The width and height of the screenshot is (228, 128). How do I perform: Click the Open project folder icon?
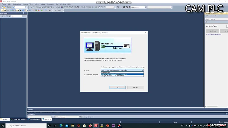pos(5,7)
